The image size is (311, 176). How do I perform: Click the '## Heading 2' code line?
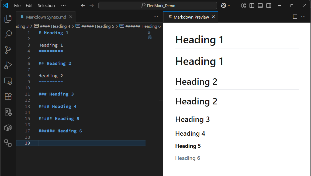click(x=55, y=63)
